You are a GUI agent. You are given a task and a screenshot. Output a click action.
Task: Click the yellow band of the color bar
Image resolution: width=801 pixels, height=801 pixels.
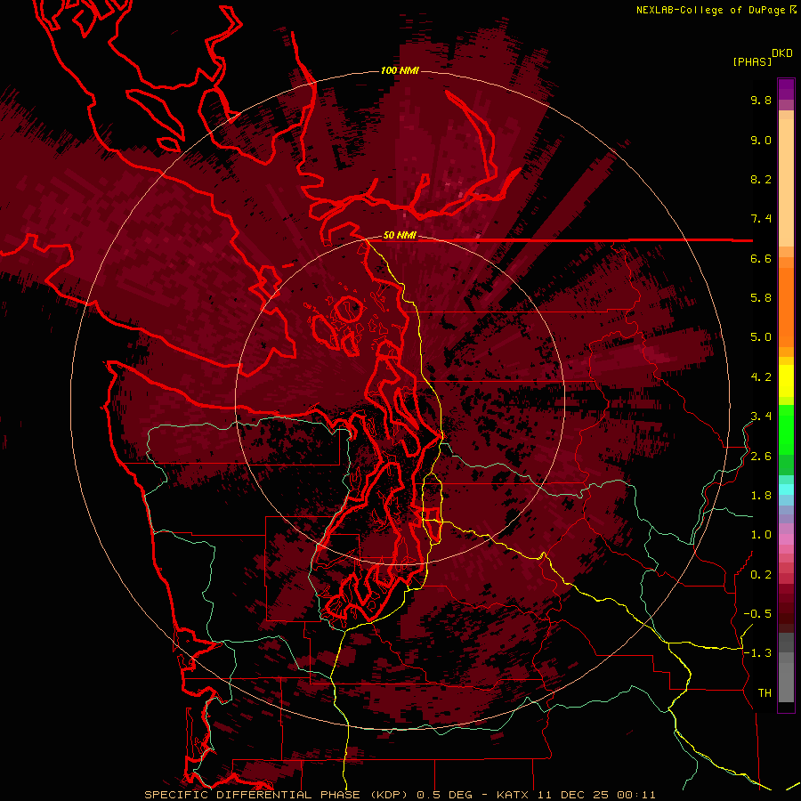(786, 381)
